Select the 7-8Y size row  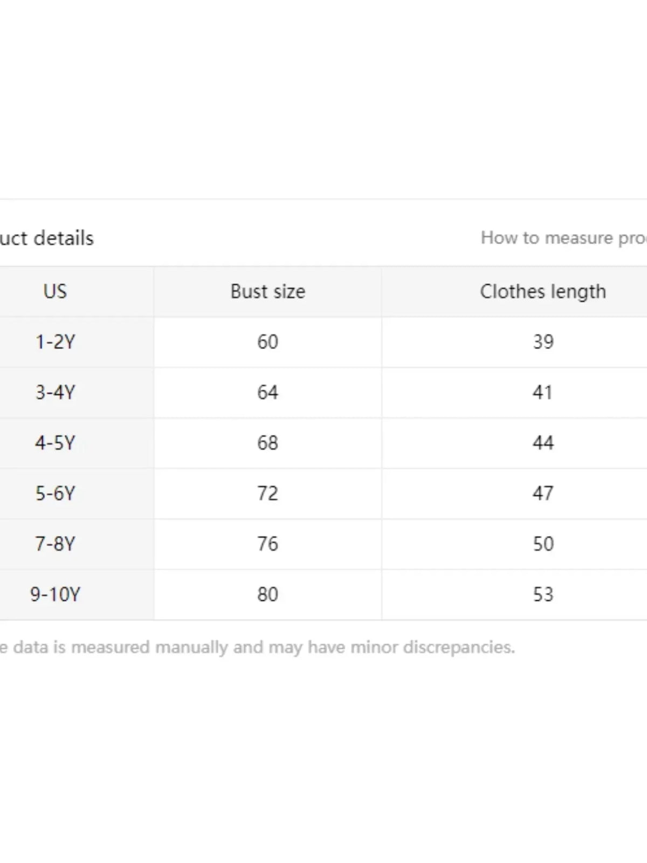(x=323, y=544)
